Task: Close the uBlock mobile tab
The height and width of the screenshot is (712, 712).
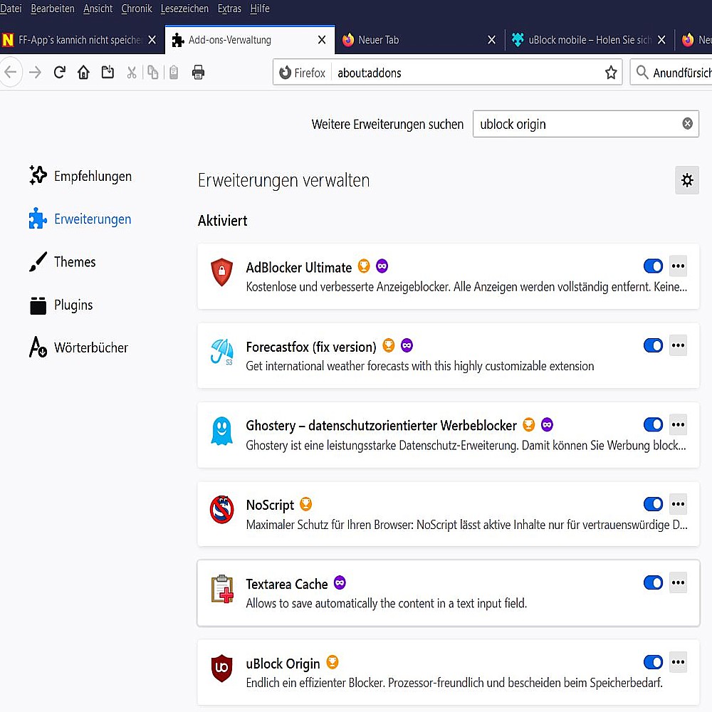Action: (661, 40)
